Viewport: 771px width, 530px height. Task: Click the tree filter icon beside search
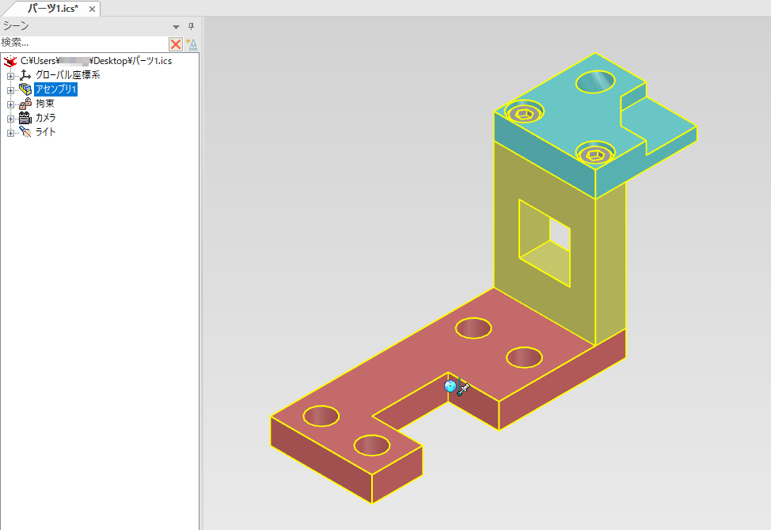click(191, 44)
